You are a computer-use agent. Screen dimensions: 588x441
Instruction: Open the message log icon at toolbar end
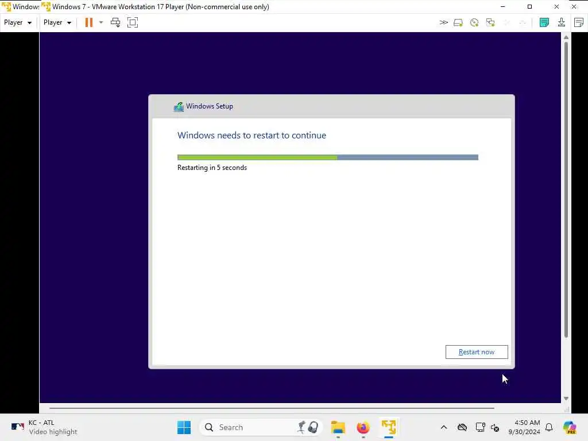pyautogui.click(x=579, y=22)
